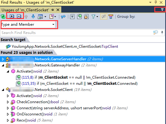
Task: Click the Collapse All minus icon
Action: (19, 16)
